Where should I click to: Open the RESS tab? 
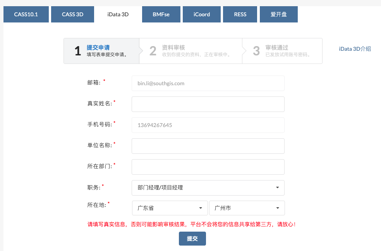(x=240, y=14)
